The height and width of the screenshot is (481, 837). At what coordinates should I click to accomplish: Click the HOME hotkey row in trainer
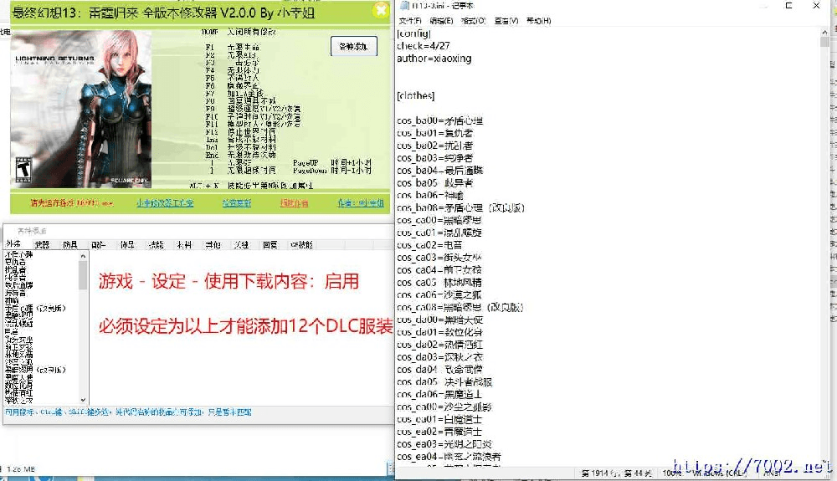pos(239,32)
